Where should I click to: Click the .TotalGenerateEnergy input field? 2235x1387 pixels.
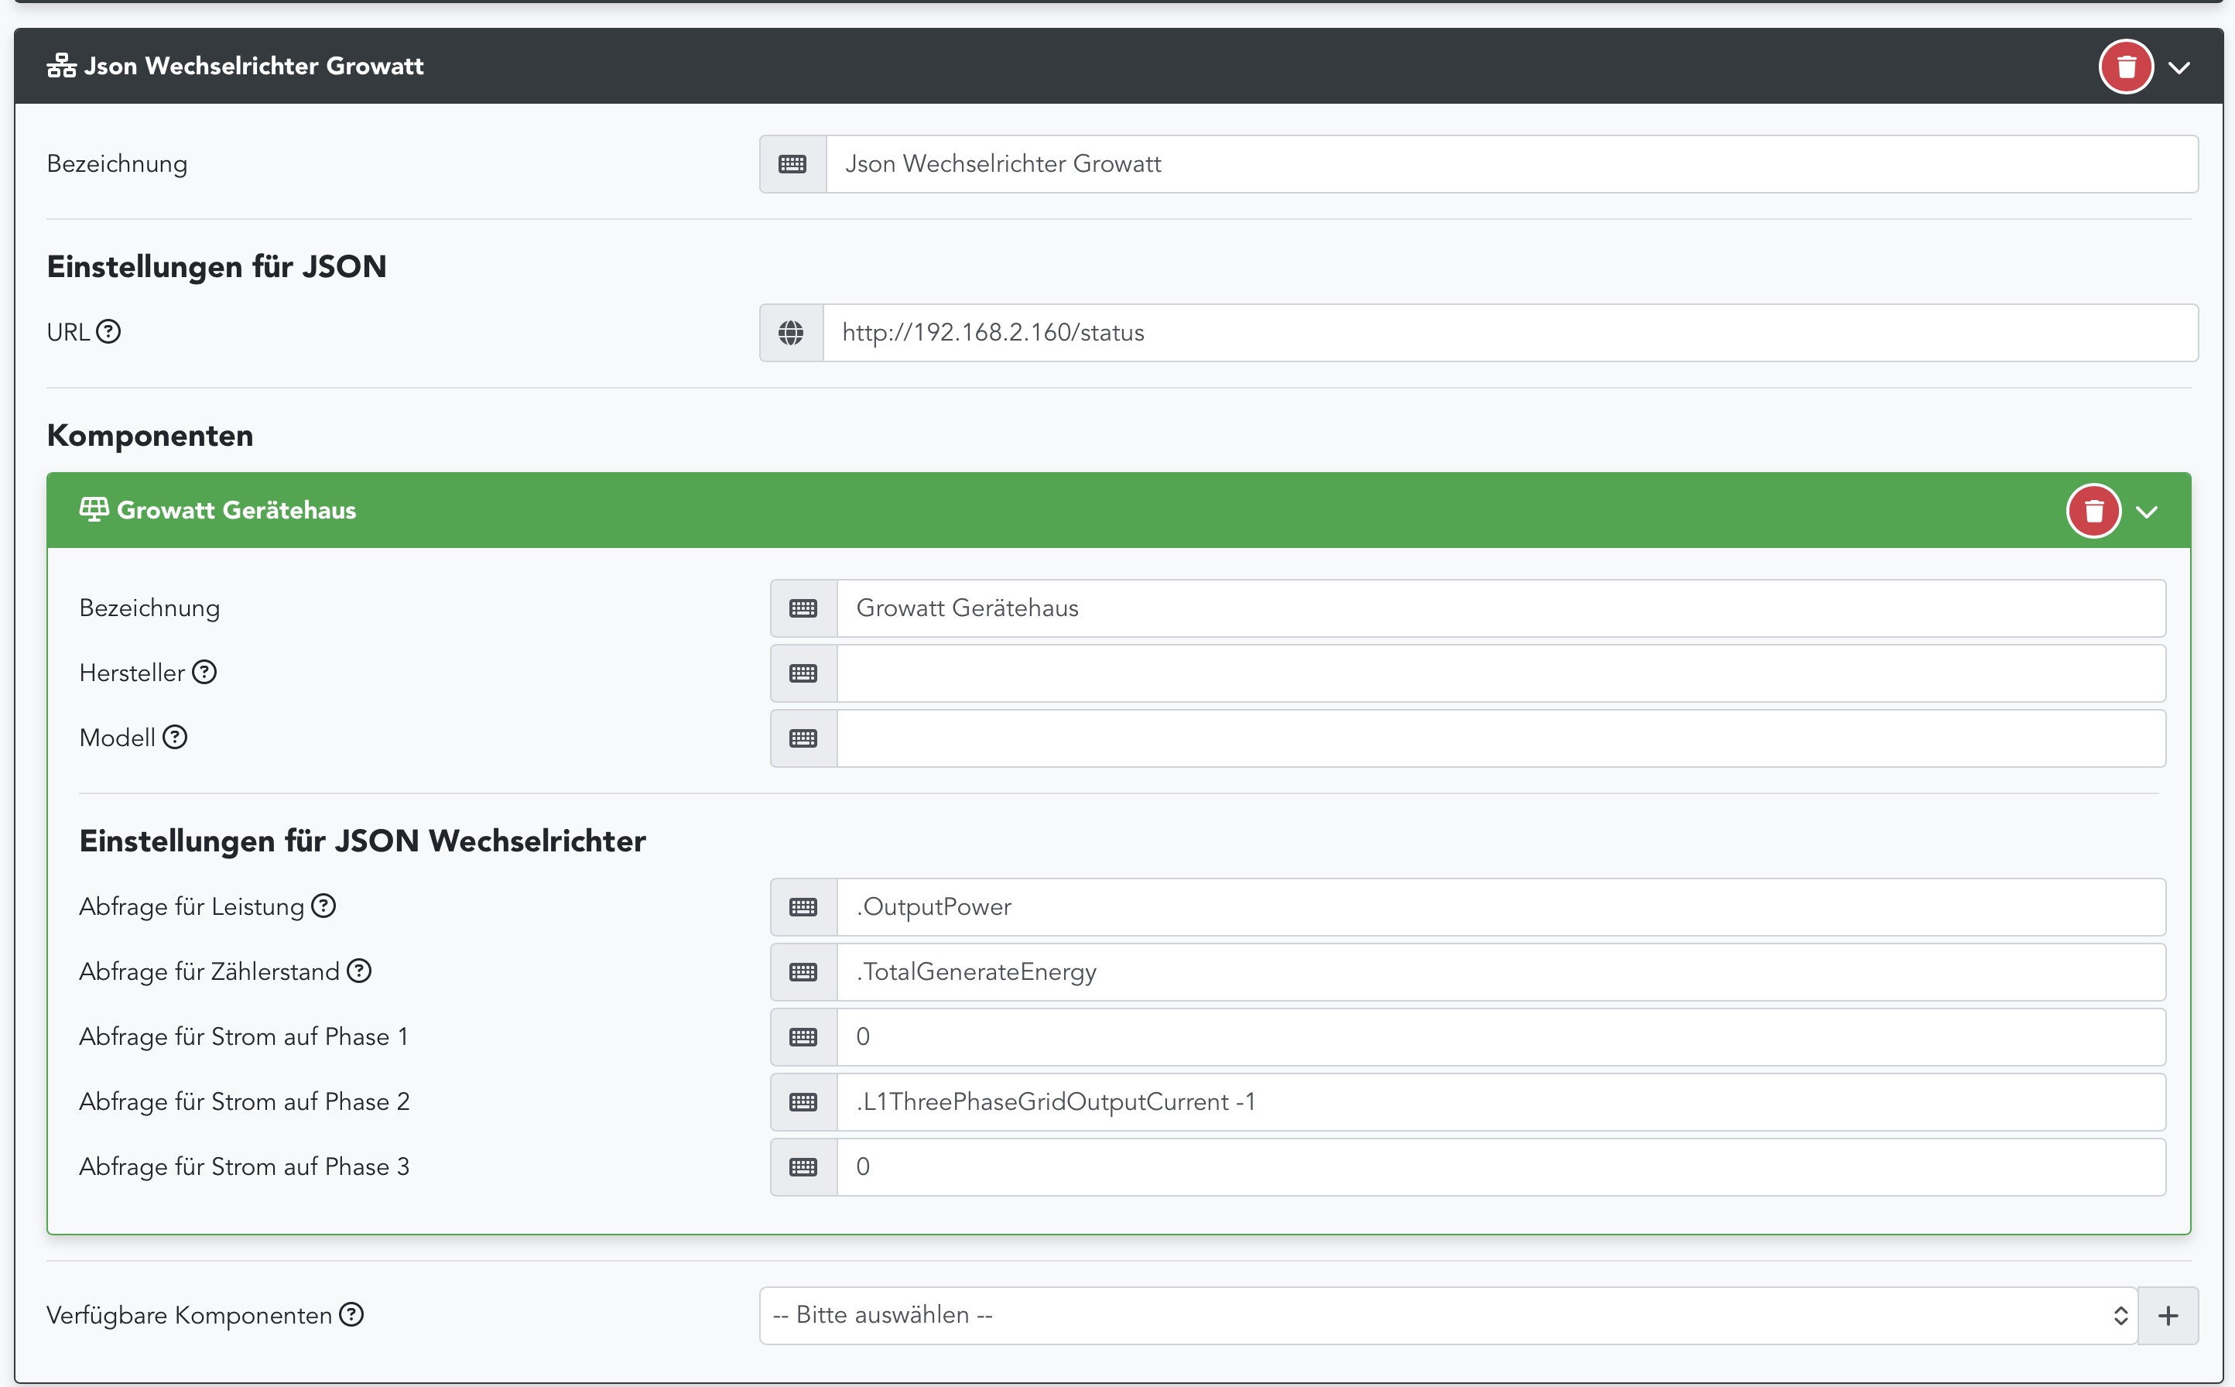[1500, 972]
